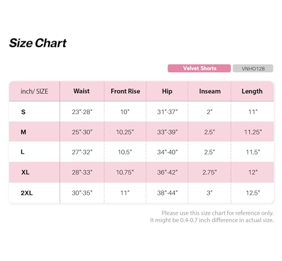This screenshot has width=282, height=261.
Task: Click the 23"-28" waist value for S
Action: pyautogui.click(x=82, y=112)
